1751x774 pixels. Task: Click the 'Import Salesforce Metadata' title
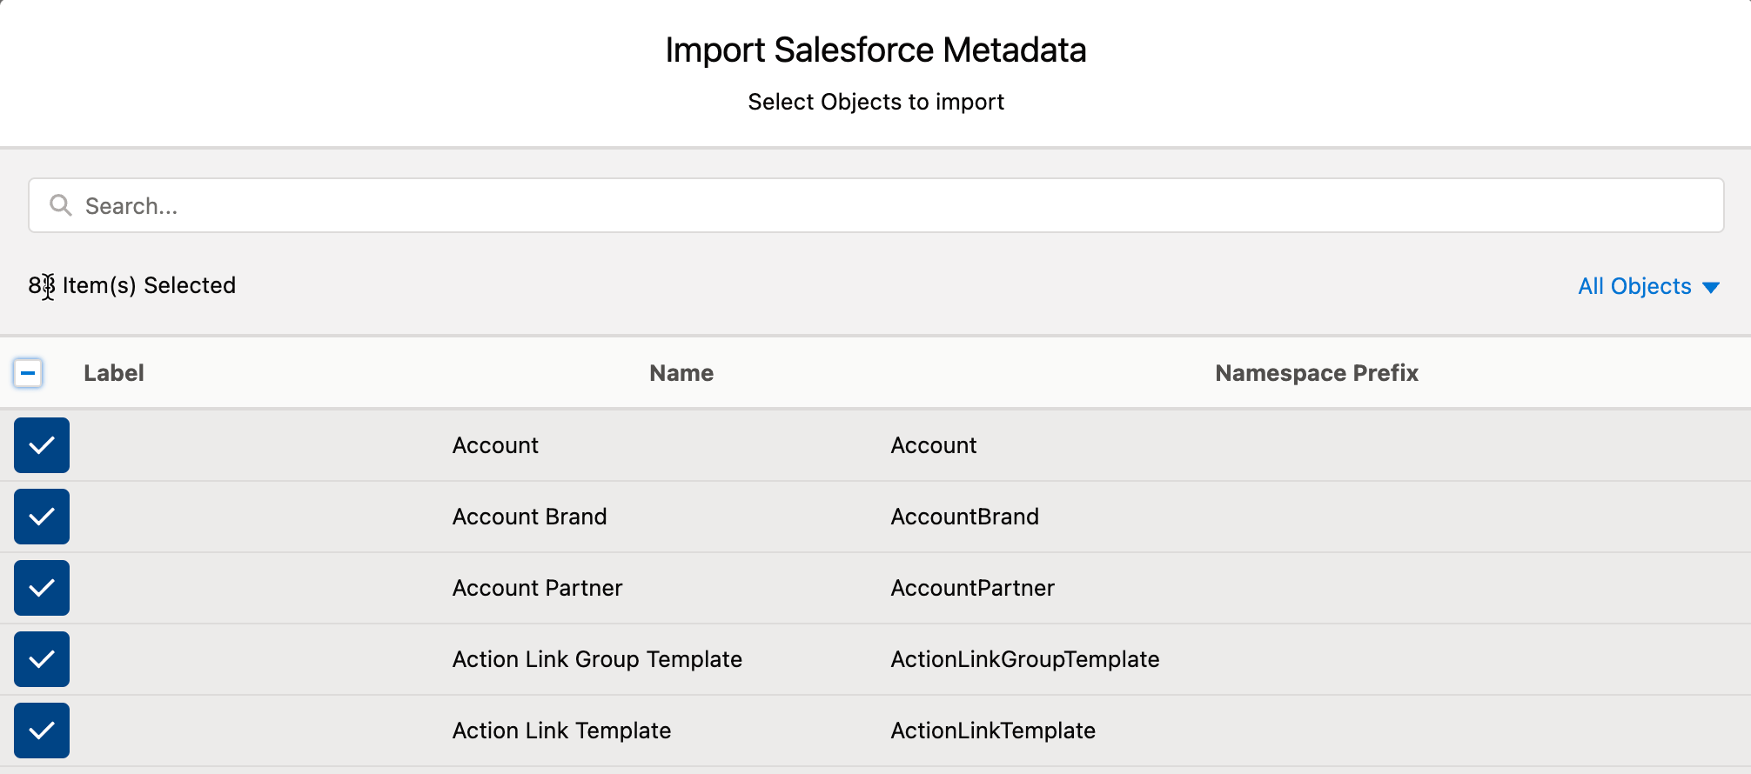click(875, 50)
